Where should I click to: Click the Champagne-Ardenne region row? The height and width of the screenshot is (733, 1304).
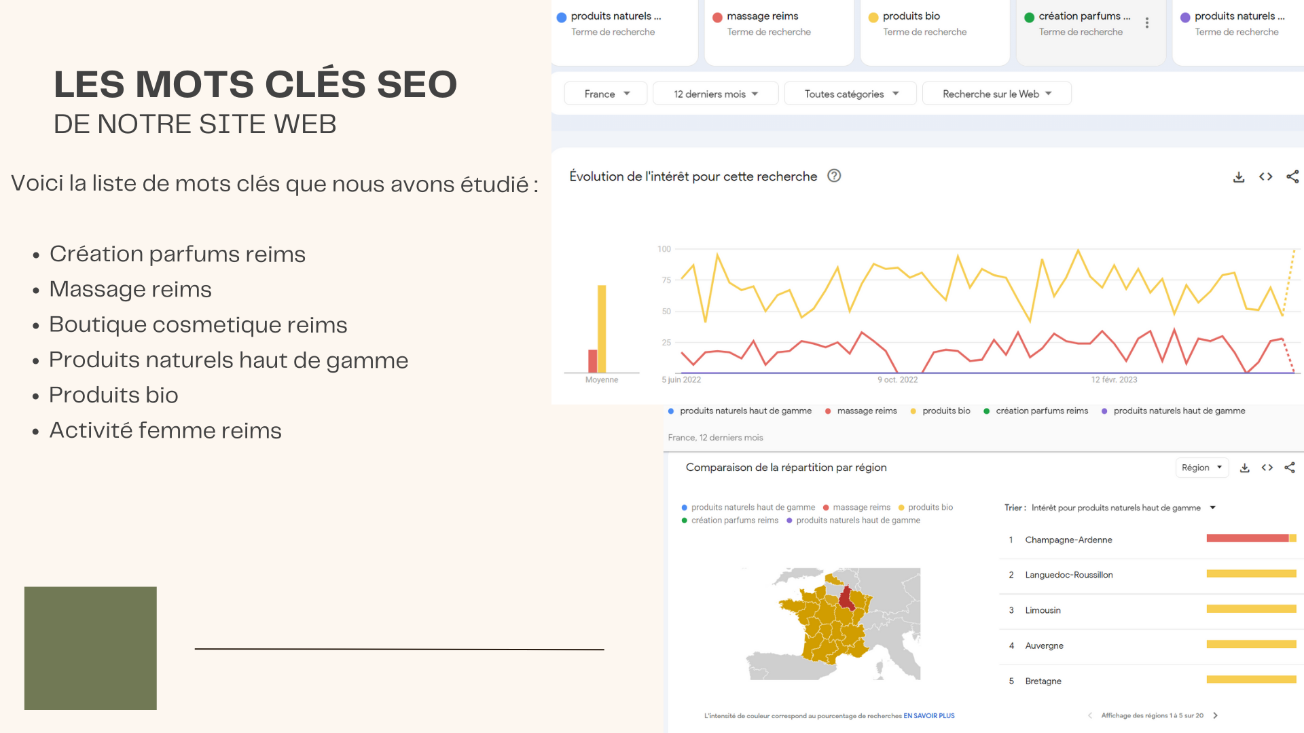tap(1068, 540)
